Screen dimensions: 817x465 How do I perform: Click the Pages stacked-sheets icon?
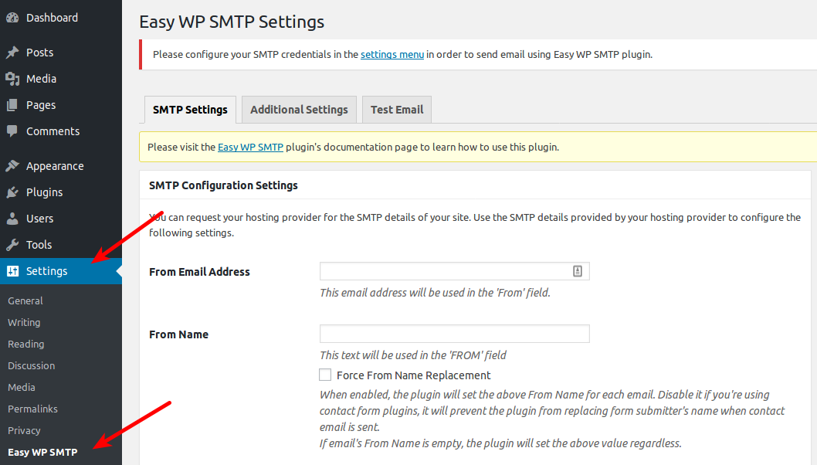click(12, 105)
